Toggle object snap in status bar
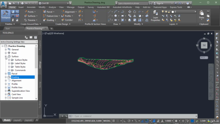The image size is (220, 124). (x=147, y=121)
